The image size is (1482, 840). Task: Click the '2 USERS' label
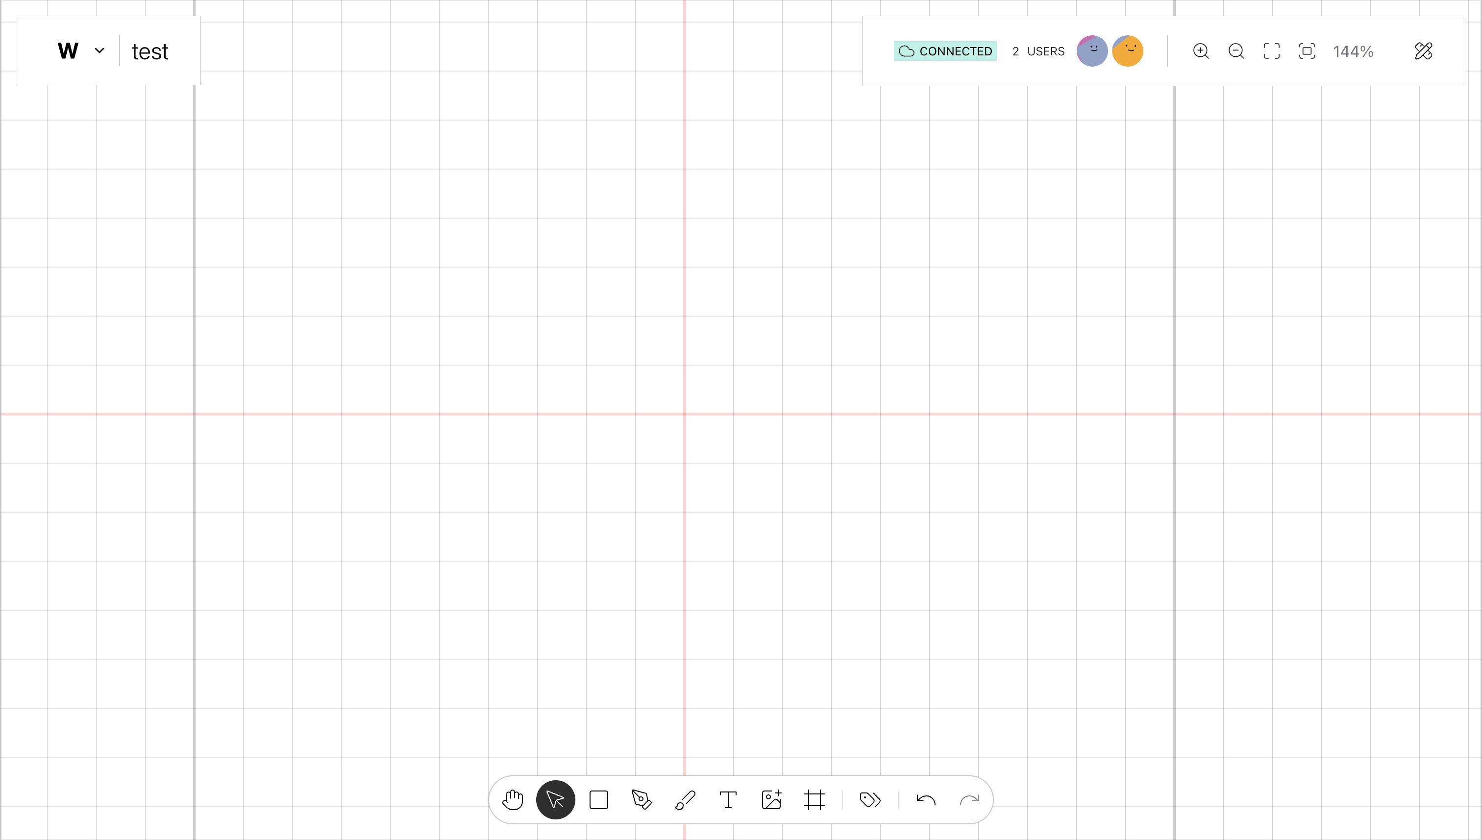[1038, 51]
